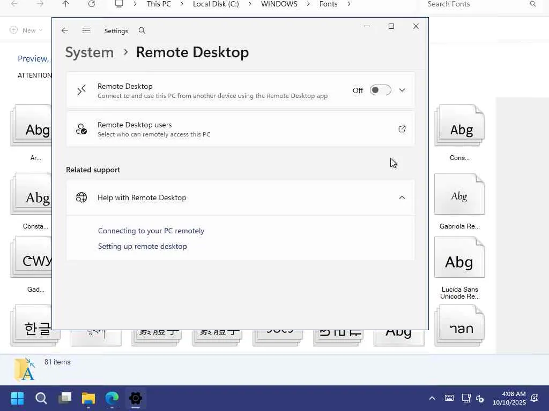549x411 pixels.
Task: Go back in the Settings window
Action: click(64, 31)
